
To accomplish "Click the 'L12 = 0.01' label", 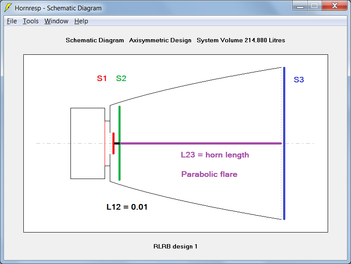I will 127,207.
